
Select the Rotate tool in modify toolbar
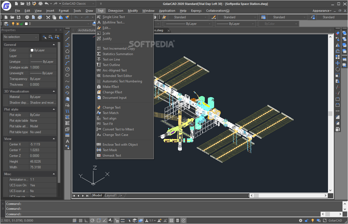coord(338,69)
